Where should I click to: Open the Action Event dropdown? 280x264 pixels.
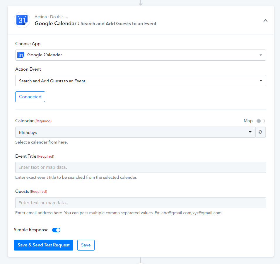141,81
